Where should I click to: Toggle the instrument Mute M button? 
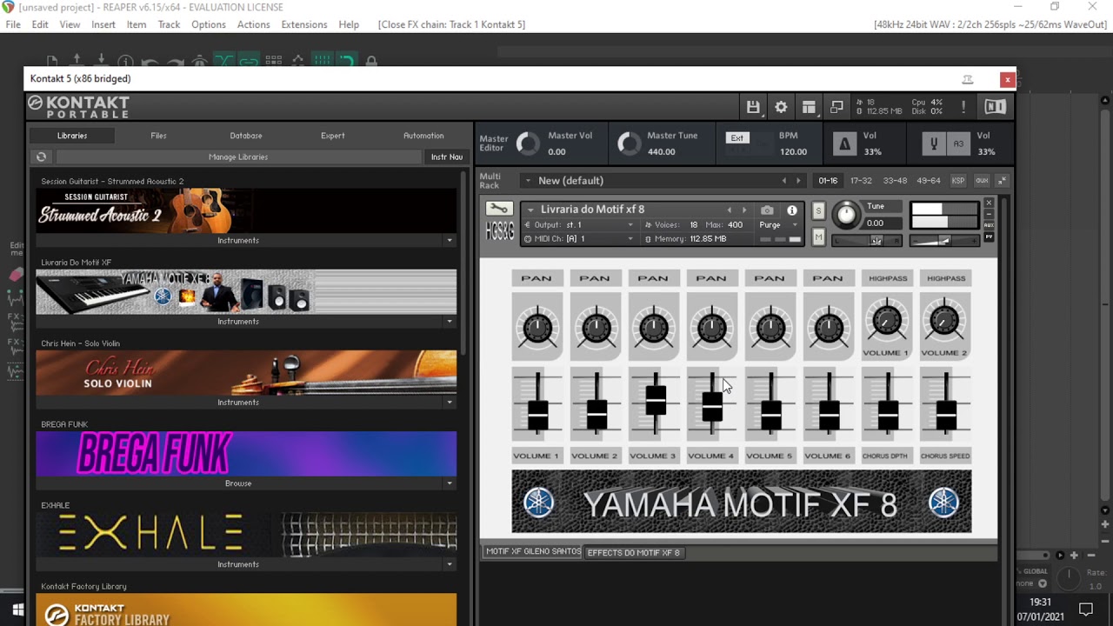coord(818,236)
